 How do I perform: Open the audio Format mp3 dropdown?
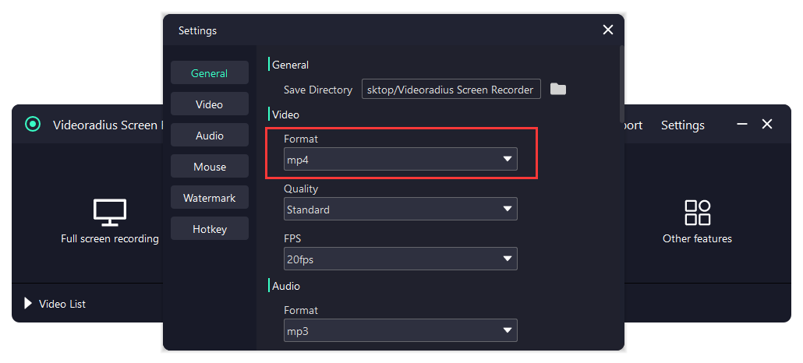[x=401, y=330]
